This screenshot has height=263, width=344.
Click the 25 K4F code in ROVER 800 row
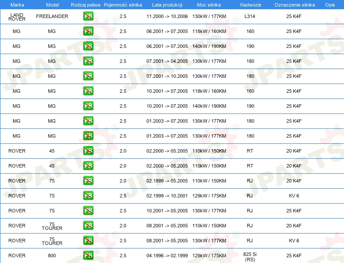coord(294,256)
